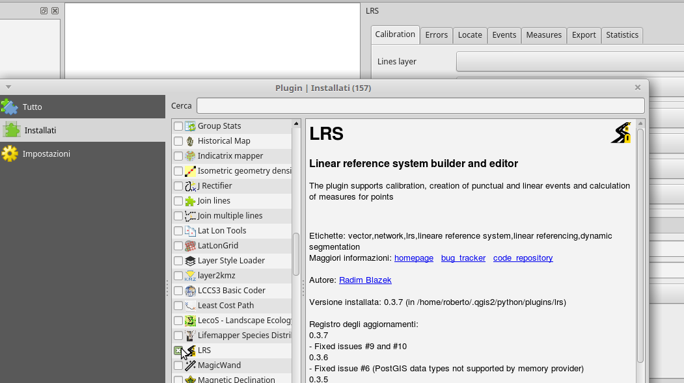Image resolution: width=684 pixels, height=383 pixels.
Task: Select the LCCS3 Basic Coder row
Action: click(x=232, y=291)
